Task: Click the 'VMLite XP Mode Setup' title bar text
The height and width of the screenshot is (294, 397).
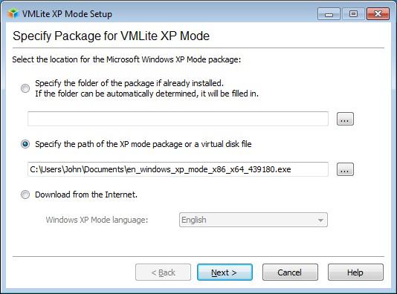Action: pos(67,14)
